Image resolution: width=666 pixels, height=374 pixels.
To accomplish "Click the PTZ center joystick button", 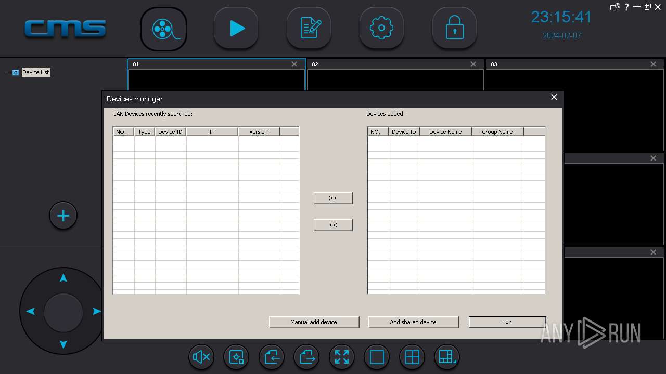I will tap(63, 313).
